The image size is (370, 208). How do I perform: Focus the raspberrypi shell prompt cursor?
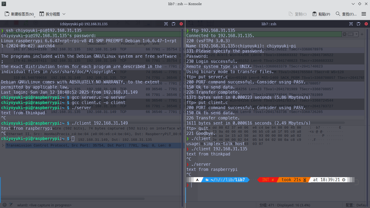point(73,139)
